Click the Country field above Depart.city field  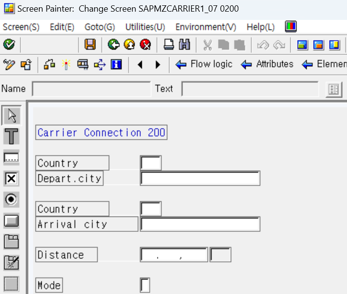151,163
